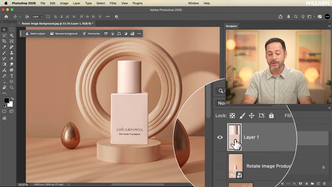
Task: Open the edit toolbar three-dots menu
Action: (4, 93)
